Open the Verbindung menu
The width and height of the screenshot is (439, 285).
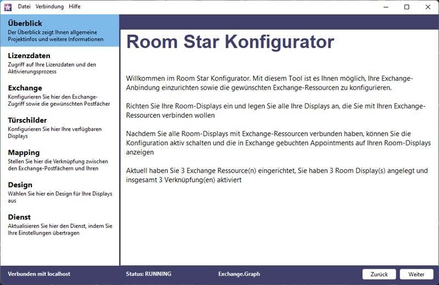click(x=49, y=7)
